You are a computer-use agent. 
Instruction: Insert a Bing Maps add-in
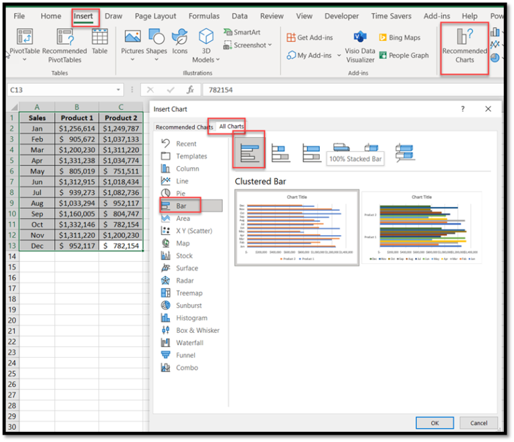pyautogui.click(x=400, y=38)
